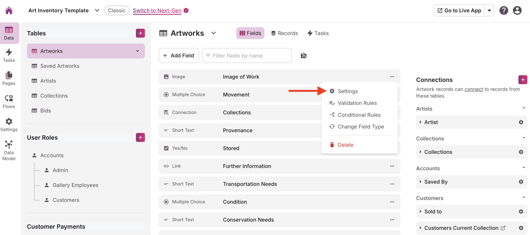
Task: Open the Data section in the left sidebar
Action: coord(9,33)
